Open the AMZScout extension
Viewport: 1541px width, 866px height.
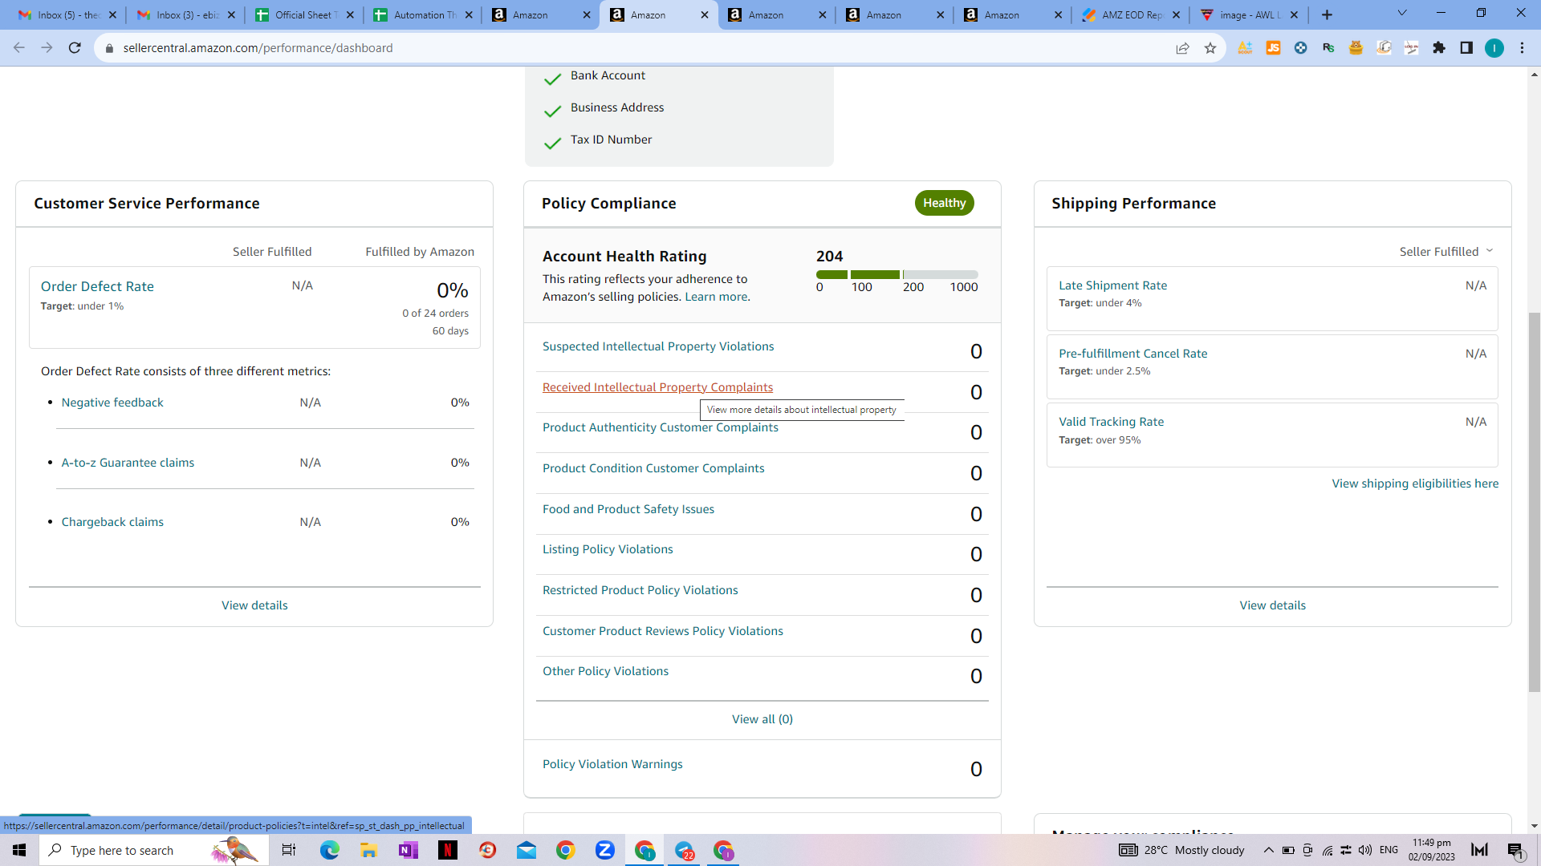1245,48
